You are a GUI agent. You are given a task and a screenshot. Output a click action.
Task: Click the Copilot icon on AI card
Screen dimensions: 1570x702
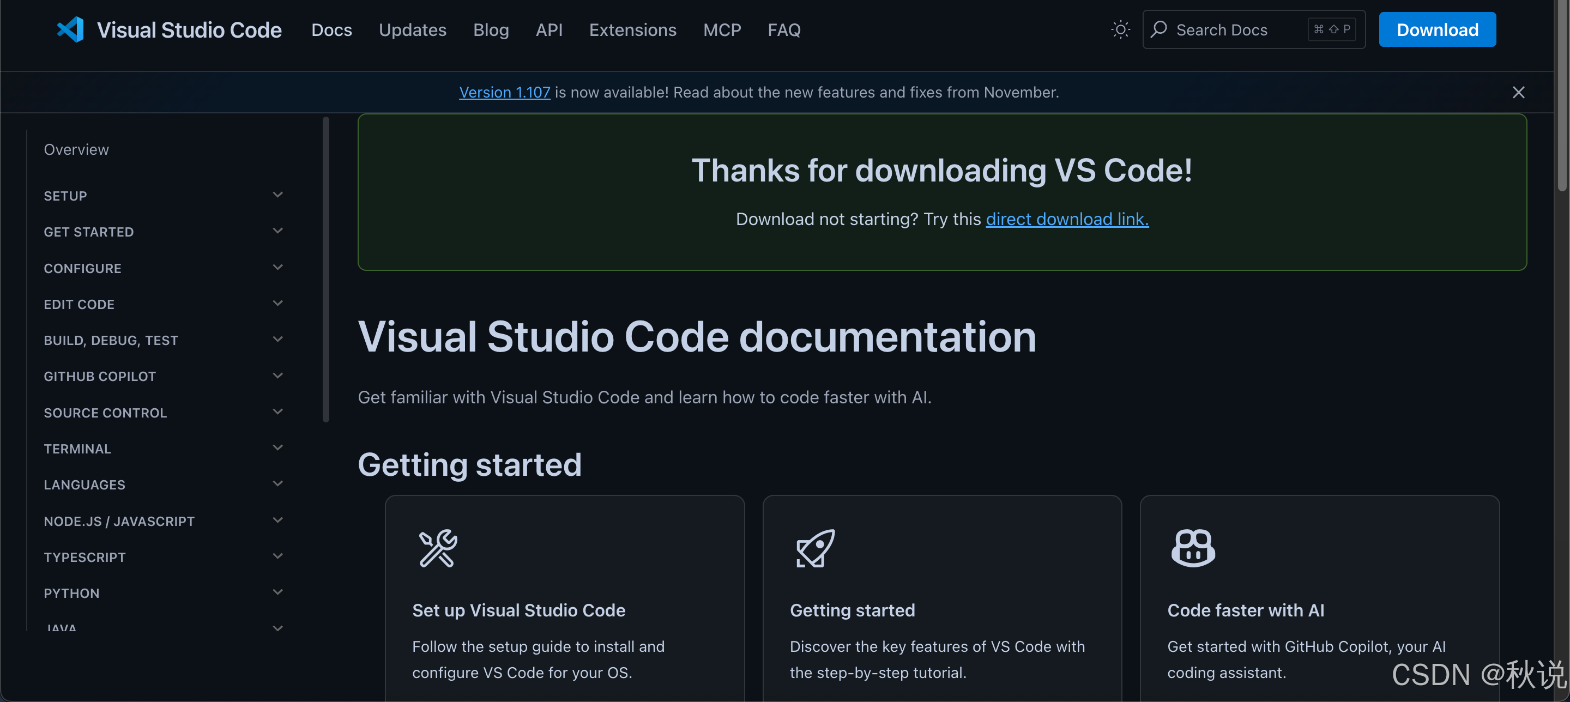(1193, 549)
